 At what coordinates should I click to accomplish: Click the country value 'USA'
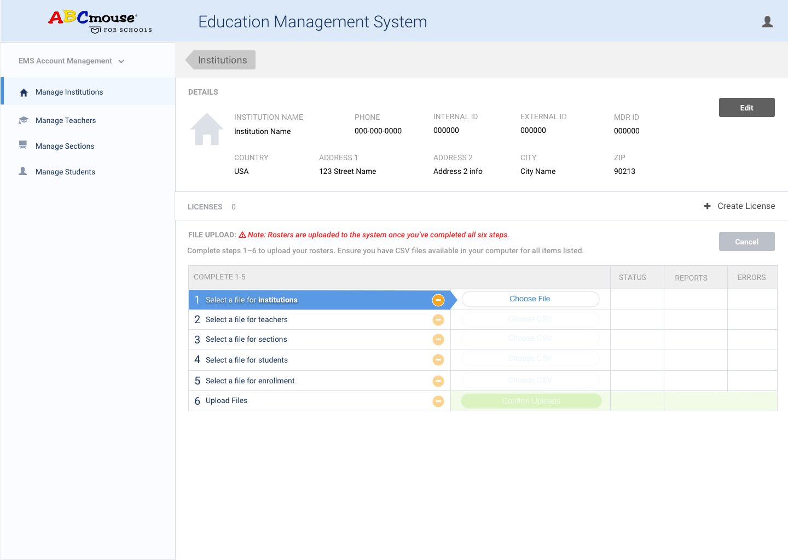[x=241, y=171]
